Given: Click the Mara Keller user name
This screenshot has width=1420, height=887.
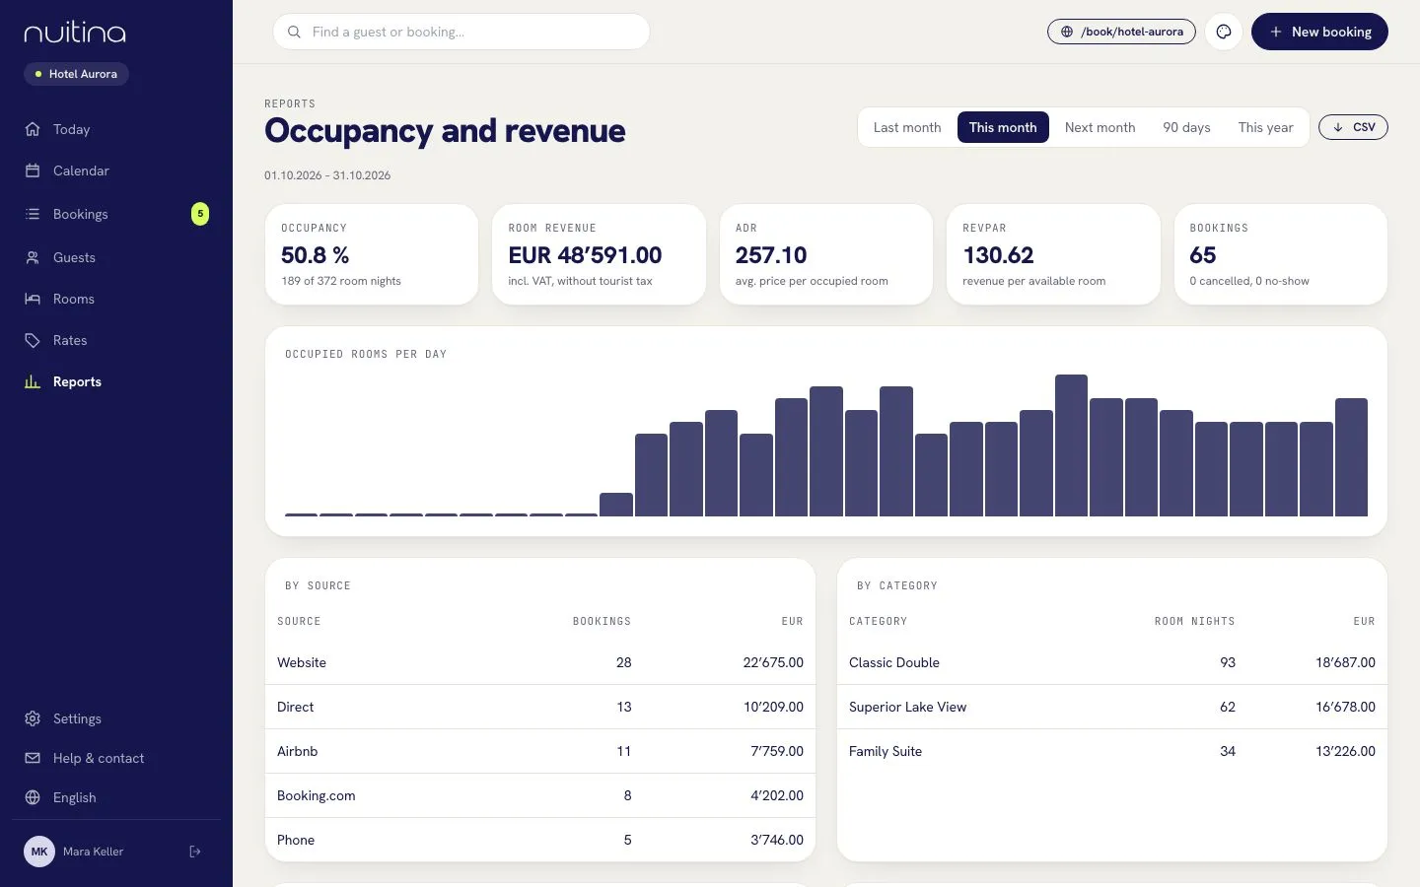Looking at the screenshot, I should (x=94, y=852).
